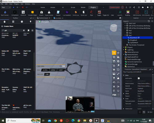
Task: Collapse the selected Part tree node
Action: (x=125, y=35)
